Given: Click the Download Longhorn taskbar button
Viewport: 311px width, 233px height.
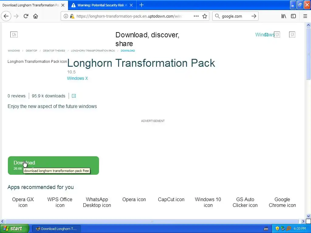Looking at the screenshot, I should (56, 229).
